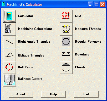Click the "Bolt Circle" label
Image resolution: width=107 pixels, height=101 pixels.
[26, 67]
